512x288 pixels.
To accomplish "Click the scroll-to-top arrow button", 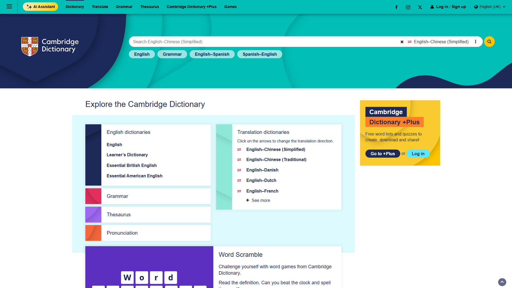I will 502,282.
